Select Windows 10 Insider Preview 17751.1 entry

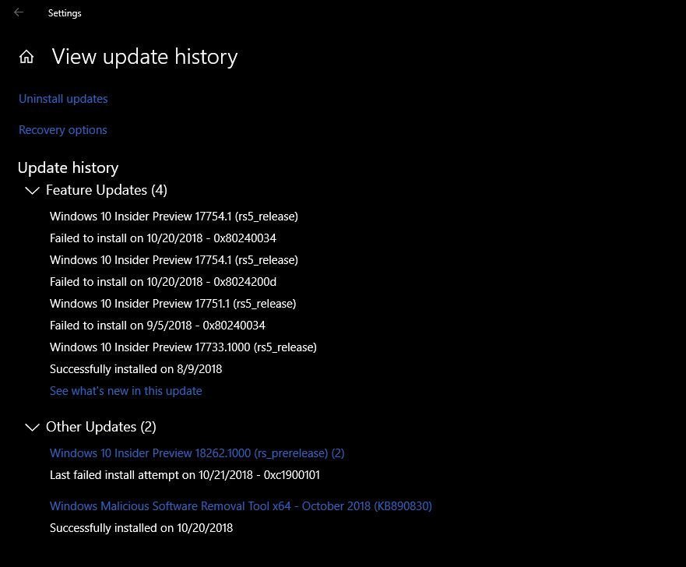coord(173,304)
